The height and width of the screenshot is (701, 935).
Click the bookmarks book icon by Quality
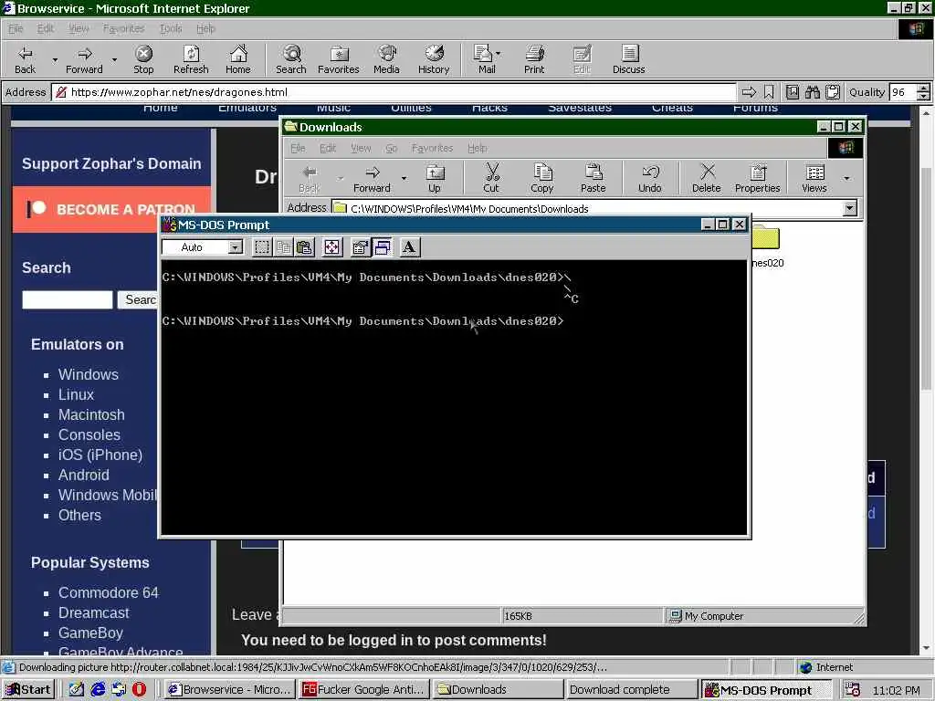[793, 92]
